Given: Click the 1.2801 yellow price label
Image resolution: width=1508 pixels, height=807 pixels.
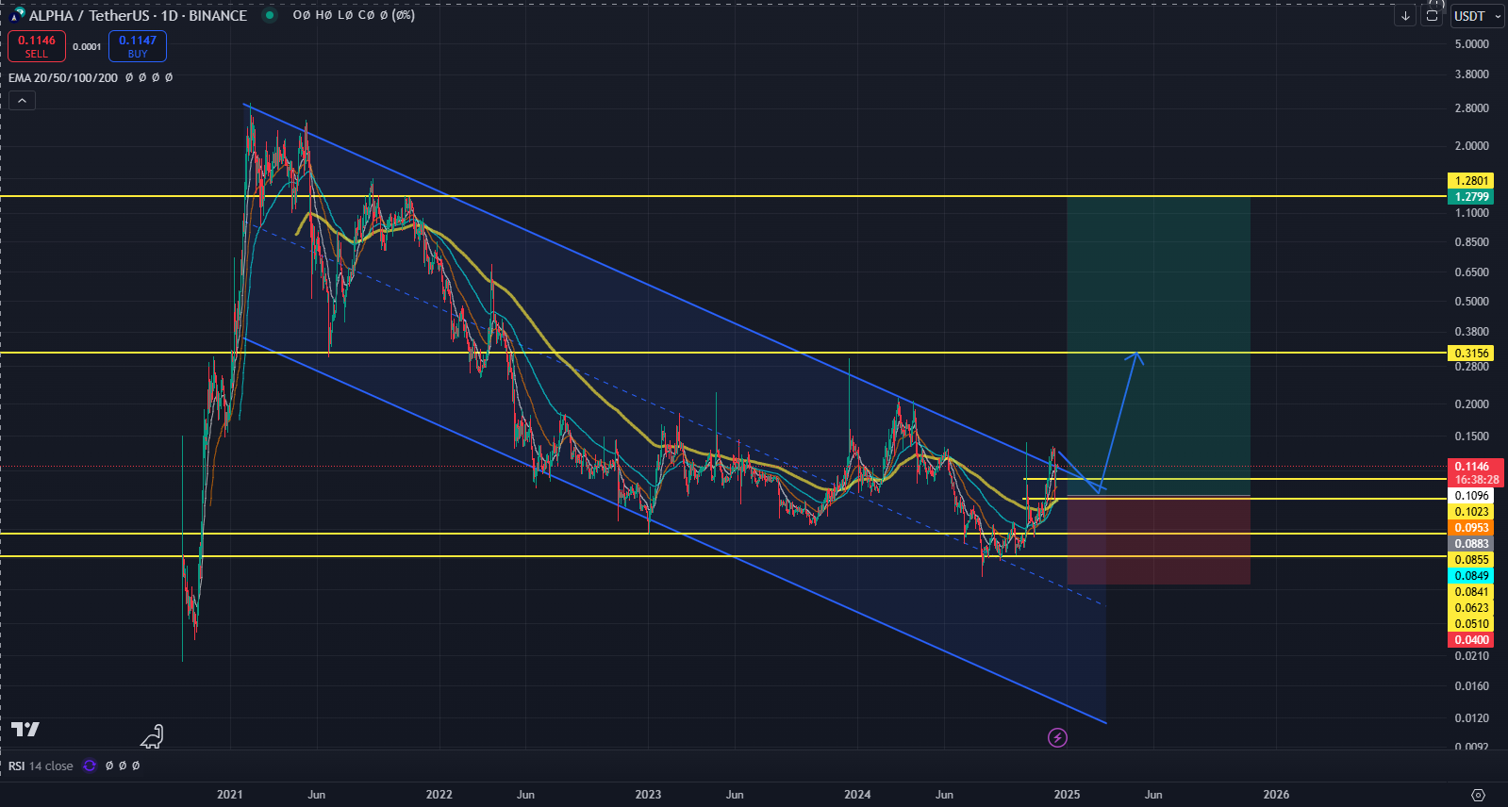Looking at the screenshot, I should (1471, 180).
